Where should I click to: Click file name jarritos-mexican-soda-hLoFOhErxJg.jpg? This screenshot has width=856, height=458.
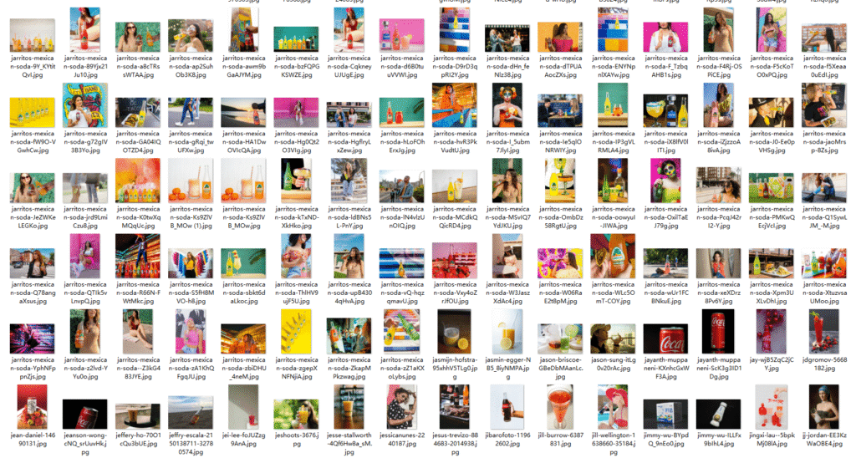tap(402, 142)
